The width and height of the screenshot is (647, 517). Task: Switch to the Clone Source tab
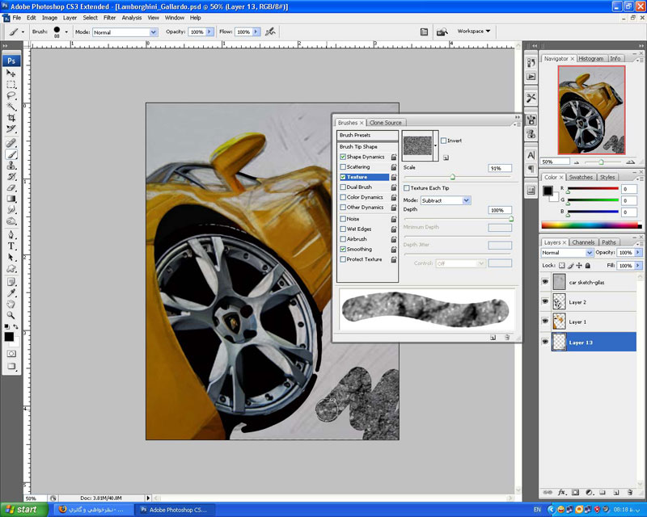click(386, 123)
